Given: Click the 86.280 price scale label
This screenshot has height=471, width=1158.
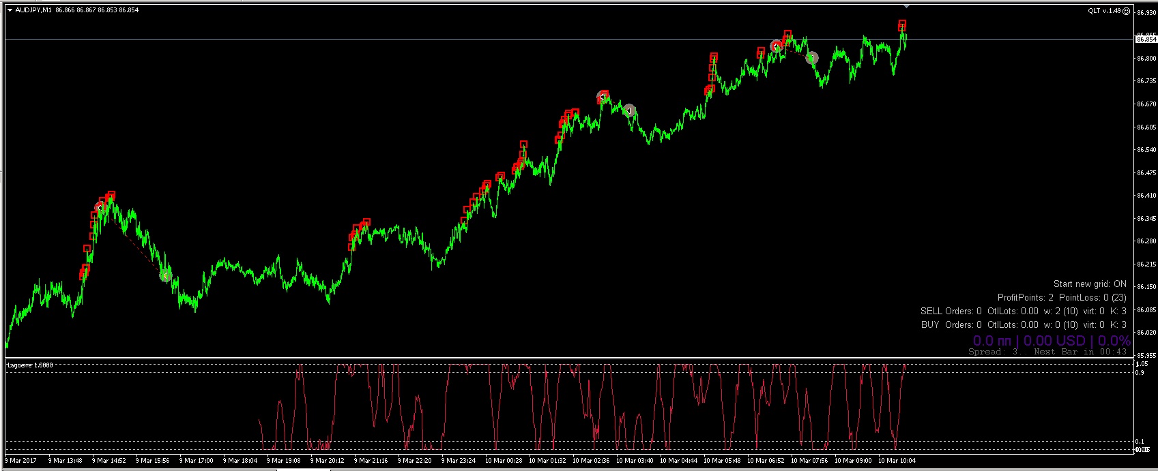Looking at the screenshot, I should coord(1146,241).
